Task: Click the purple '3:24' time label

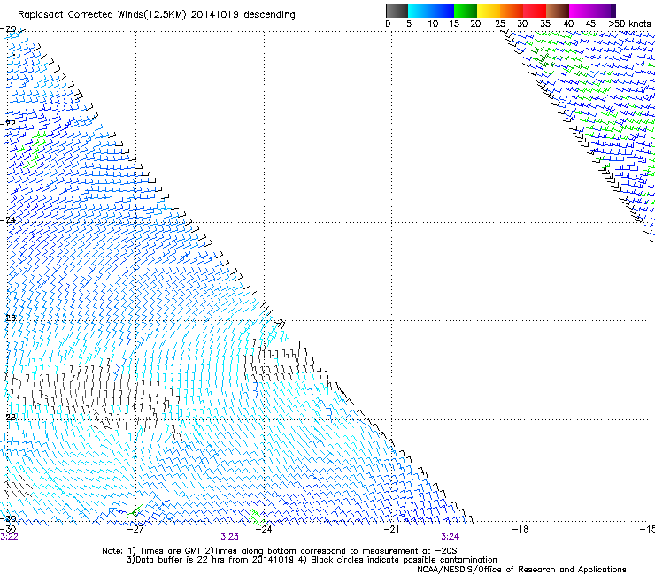Action: coord(451,537)
